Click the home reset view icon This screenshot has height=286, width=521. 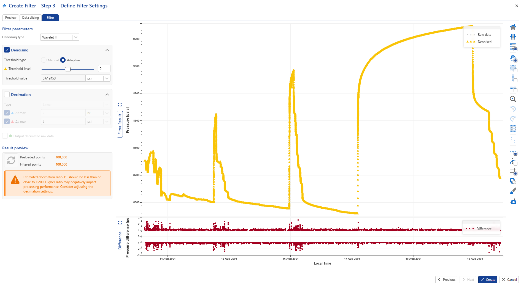(513, 27)
